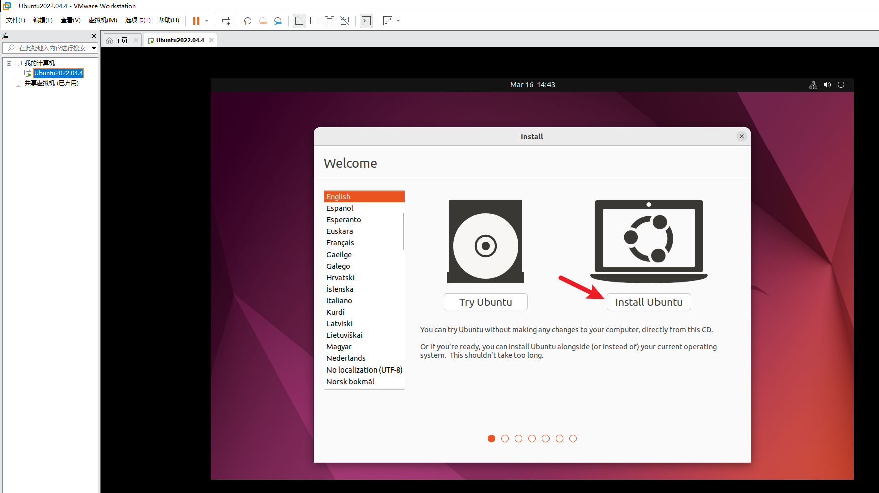The height and width of the screenshot is (493, 879).
Task: Select 我的计算机 in the library tree
Action: (x=40, y=63)
